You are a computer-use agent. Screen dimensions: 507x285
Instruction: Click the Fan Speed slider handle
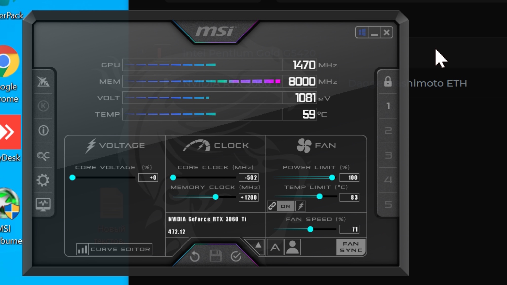[x=310, y=229]
